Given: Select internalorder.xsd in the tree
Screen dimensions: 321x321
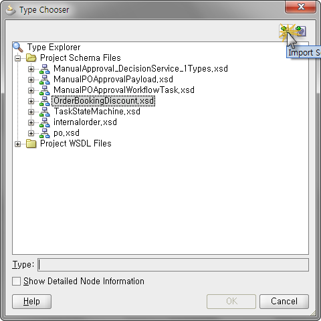Looking at the screenshot, I should click(85, 122).
